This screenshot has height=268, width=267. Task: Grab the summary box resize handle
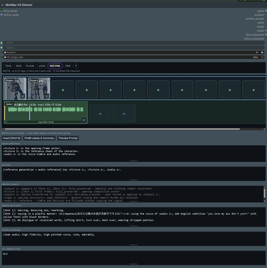[133, 180]
